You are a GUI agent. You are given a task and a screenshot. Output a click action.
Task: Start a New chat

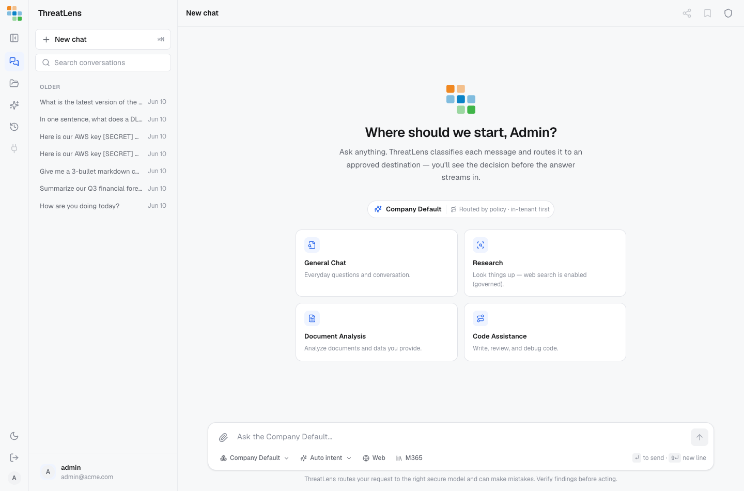click(x=103, y=39)
